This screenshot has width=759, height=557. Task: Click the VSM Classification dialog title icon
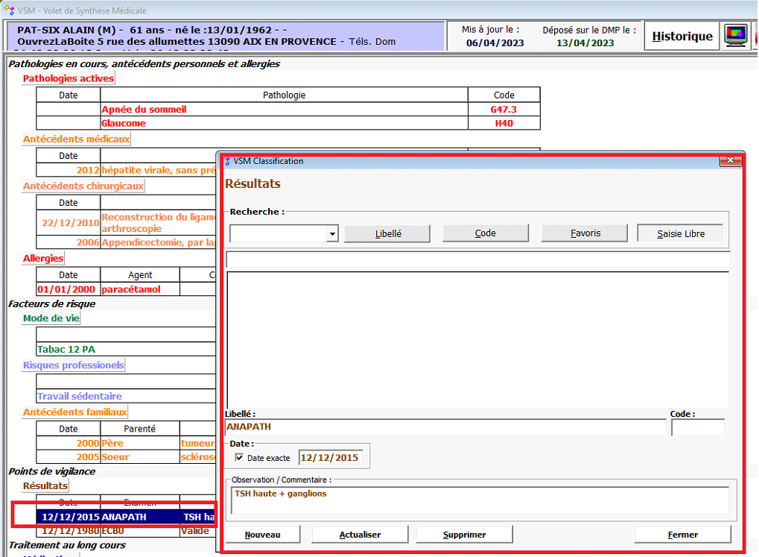click(226, 161)
